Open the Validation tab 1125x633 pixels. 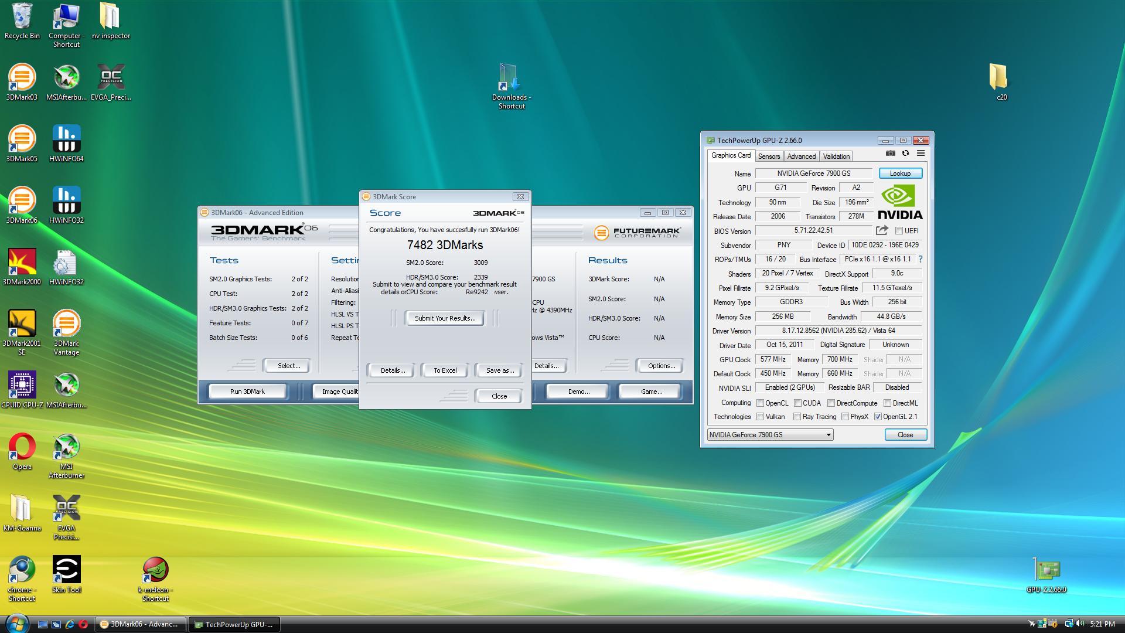[x=836, y=156]
